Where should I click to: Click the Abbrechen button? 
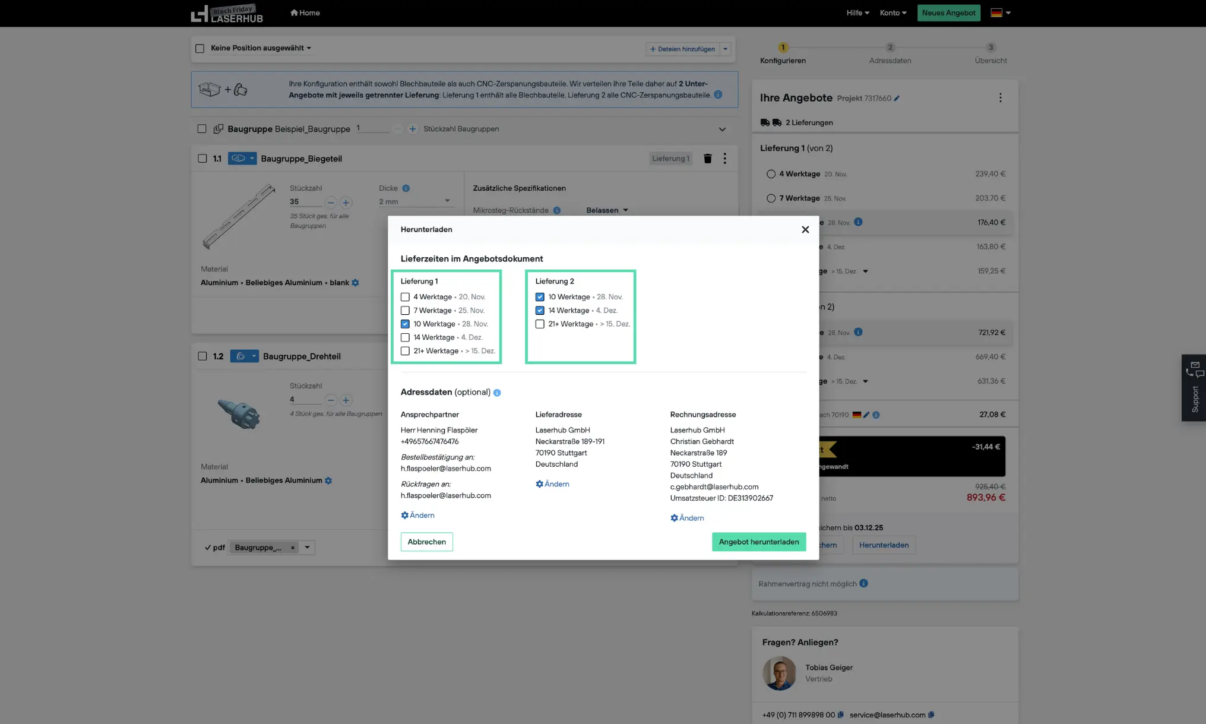point(426,542)
